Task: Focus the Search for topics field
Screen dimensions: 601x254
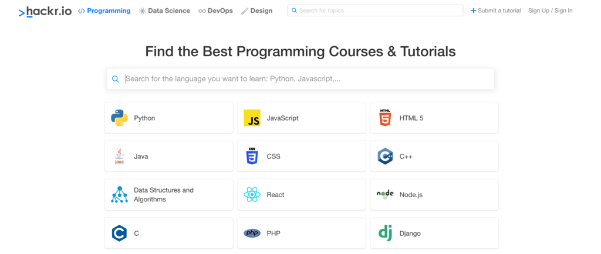Action: (x=375, y=11)
